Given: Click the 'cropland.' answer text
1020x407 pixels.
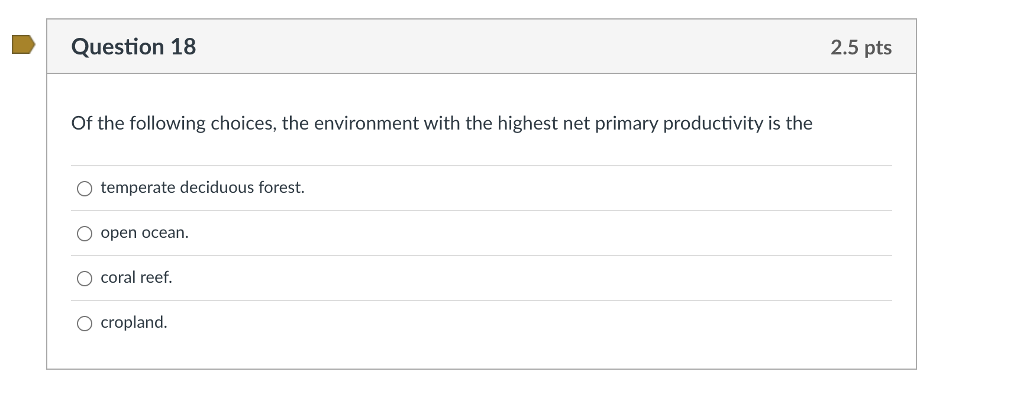Looking at the screenshot, I should coord(134,322).
